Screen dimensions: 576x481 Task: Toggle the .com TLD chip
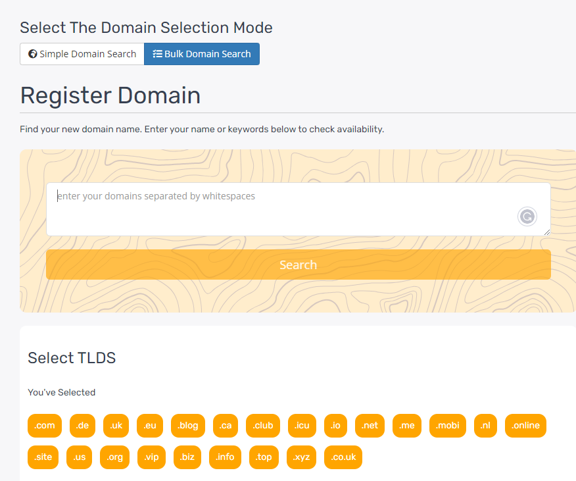click(x=45, y=426)
